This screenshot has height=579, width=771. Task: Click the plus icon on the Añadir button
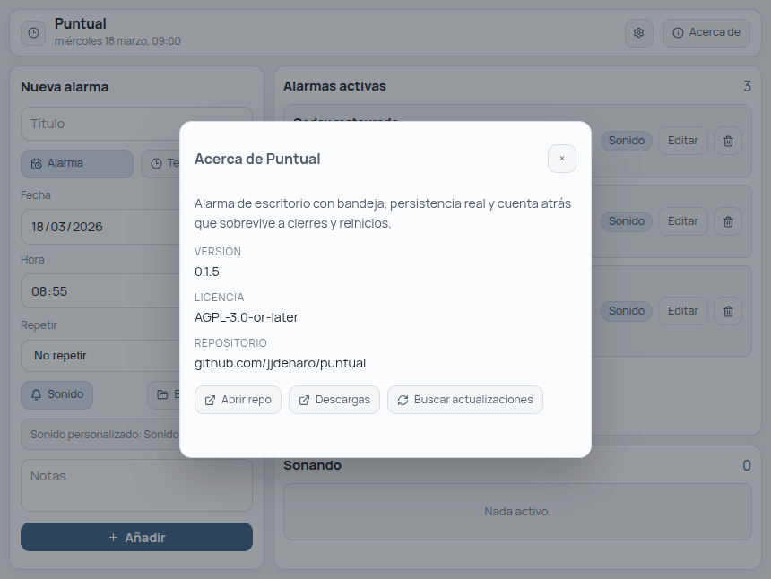pos(112,537)
